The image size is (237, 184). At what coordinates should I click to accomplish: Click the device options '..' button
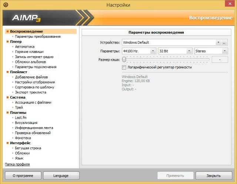(224, 42)
